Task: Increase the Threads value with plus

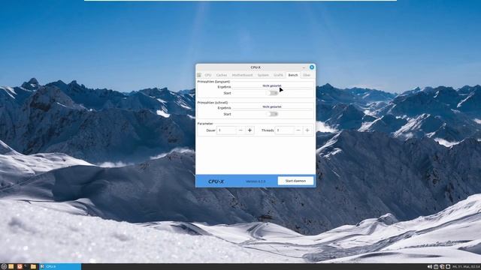Action: 307,130
